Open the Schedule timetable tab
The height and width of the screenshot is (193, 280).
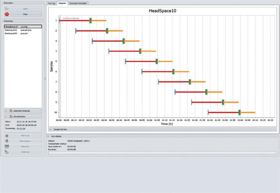[x=78, y=3]
